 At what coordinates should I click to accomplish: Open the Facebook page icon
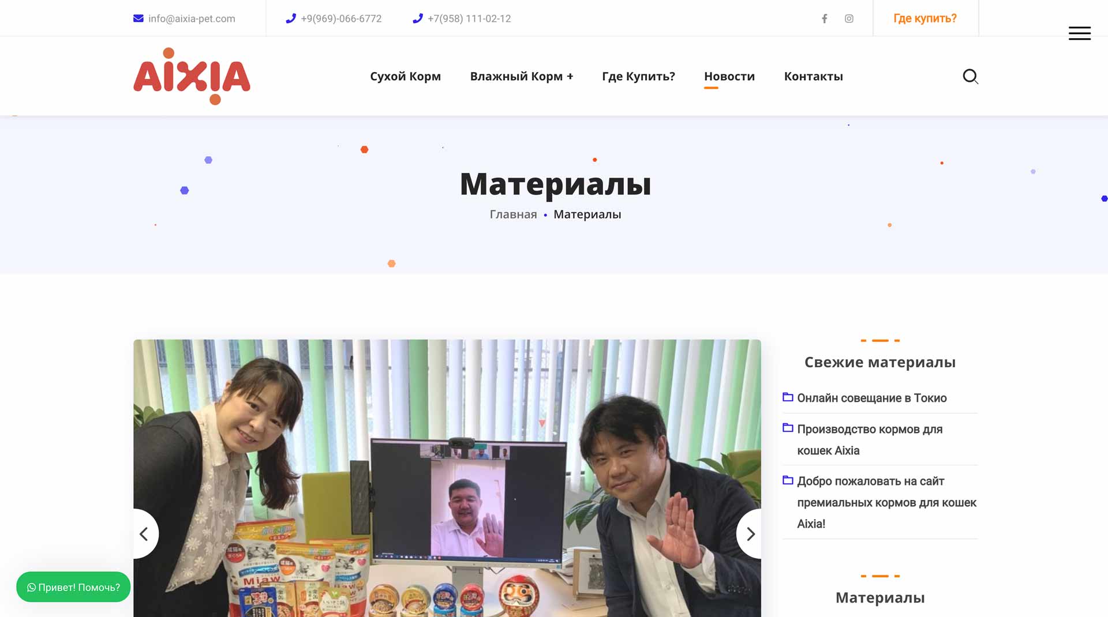click(x=824, y=18)
